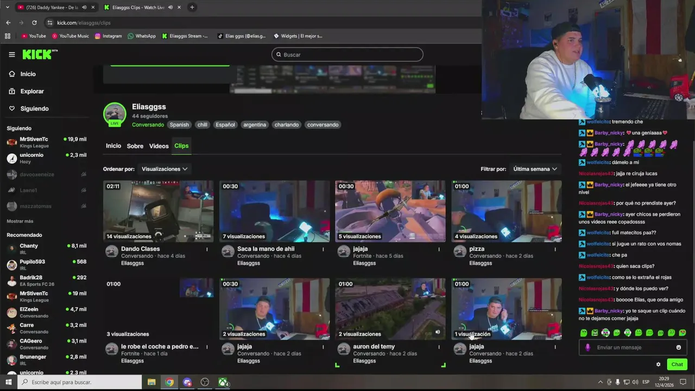Open the WhatsApp bookmark
The height and width of the screenshot is (391, 695).
[142, 36]
